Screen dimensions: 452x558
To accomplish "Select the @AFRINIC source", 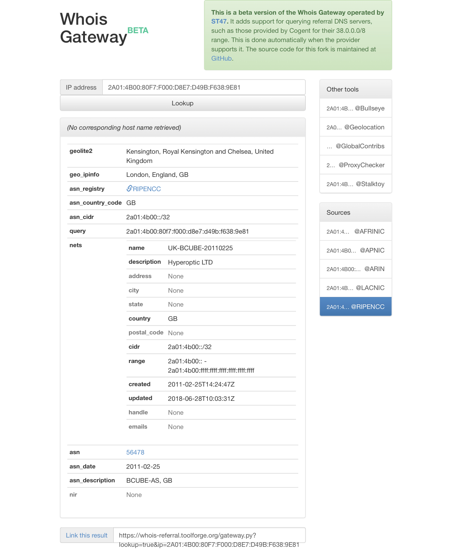I will [355, 231].
